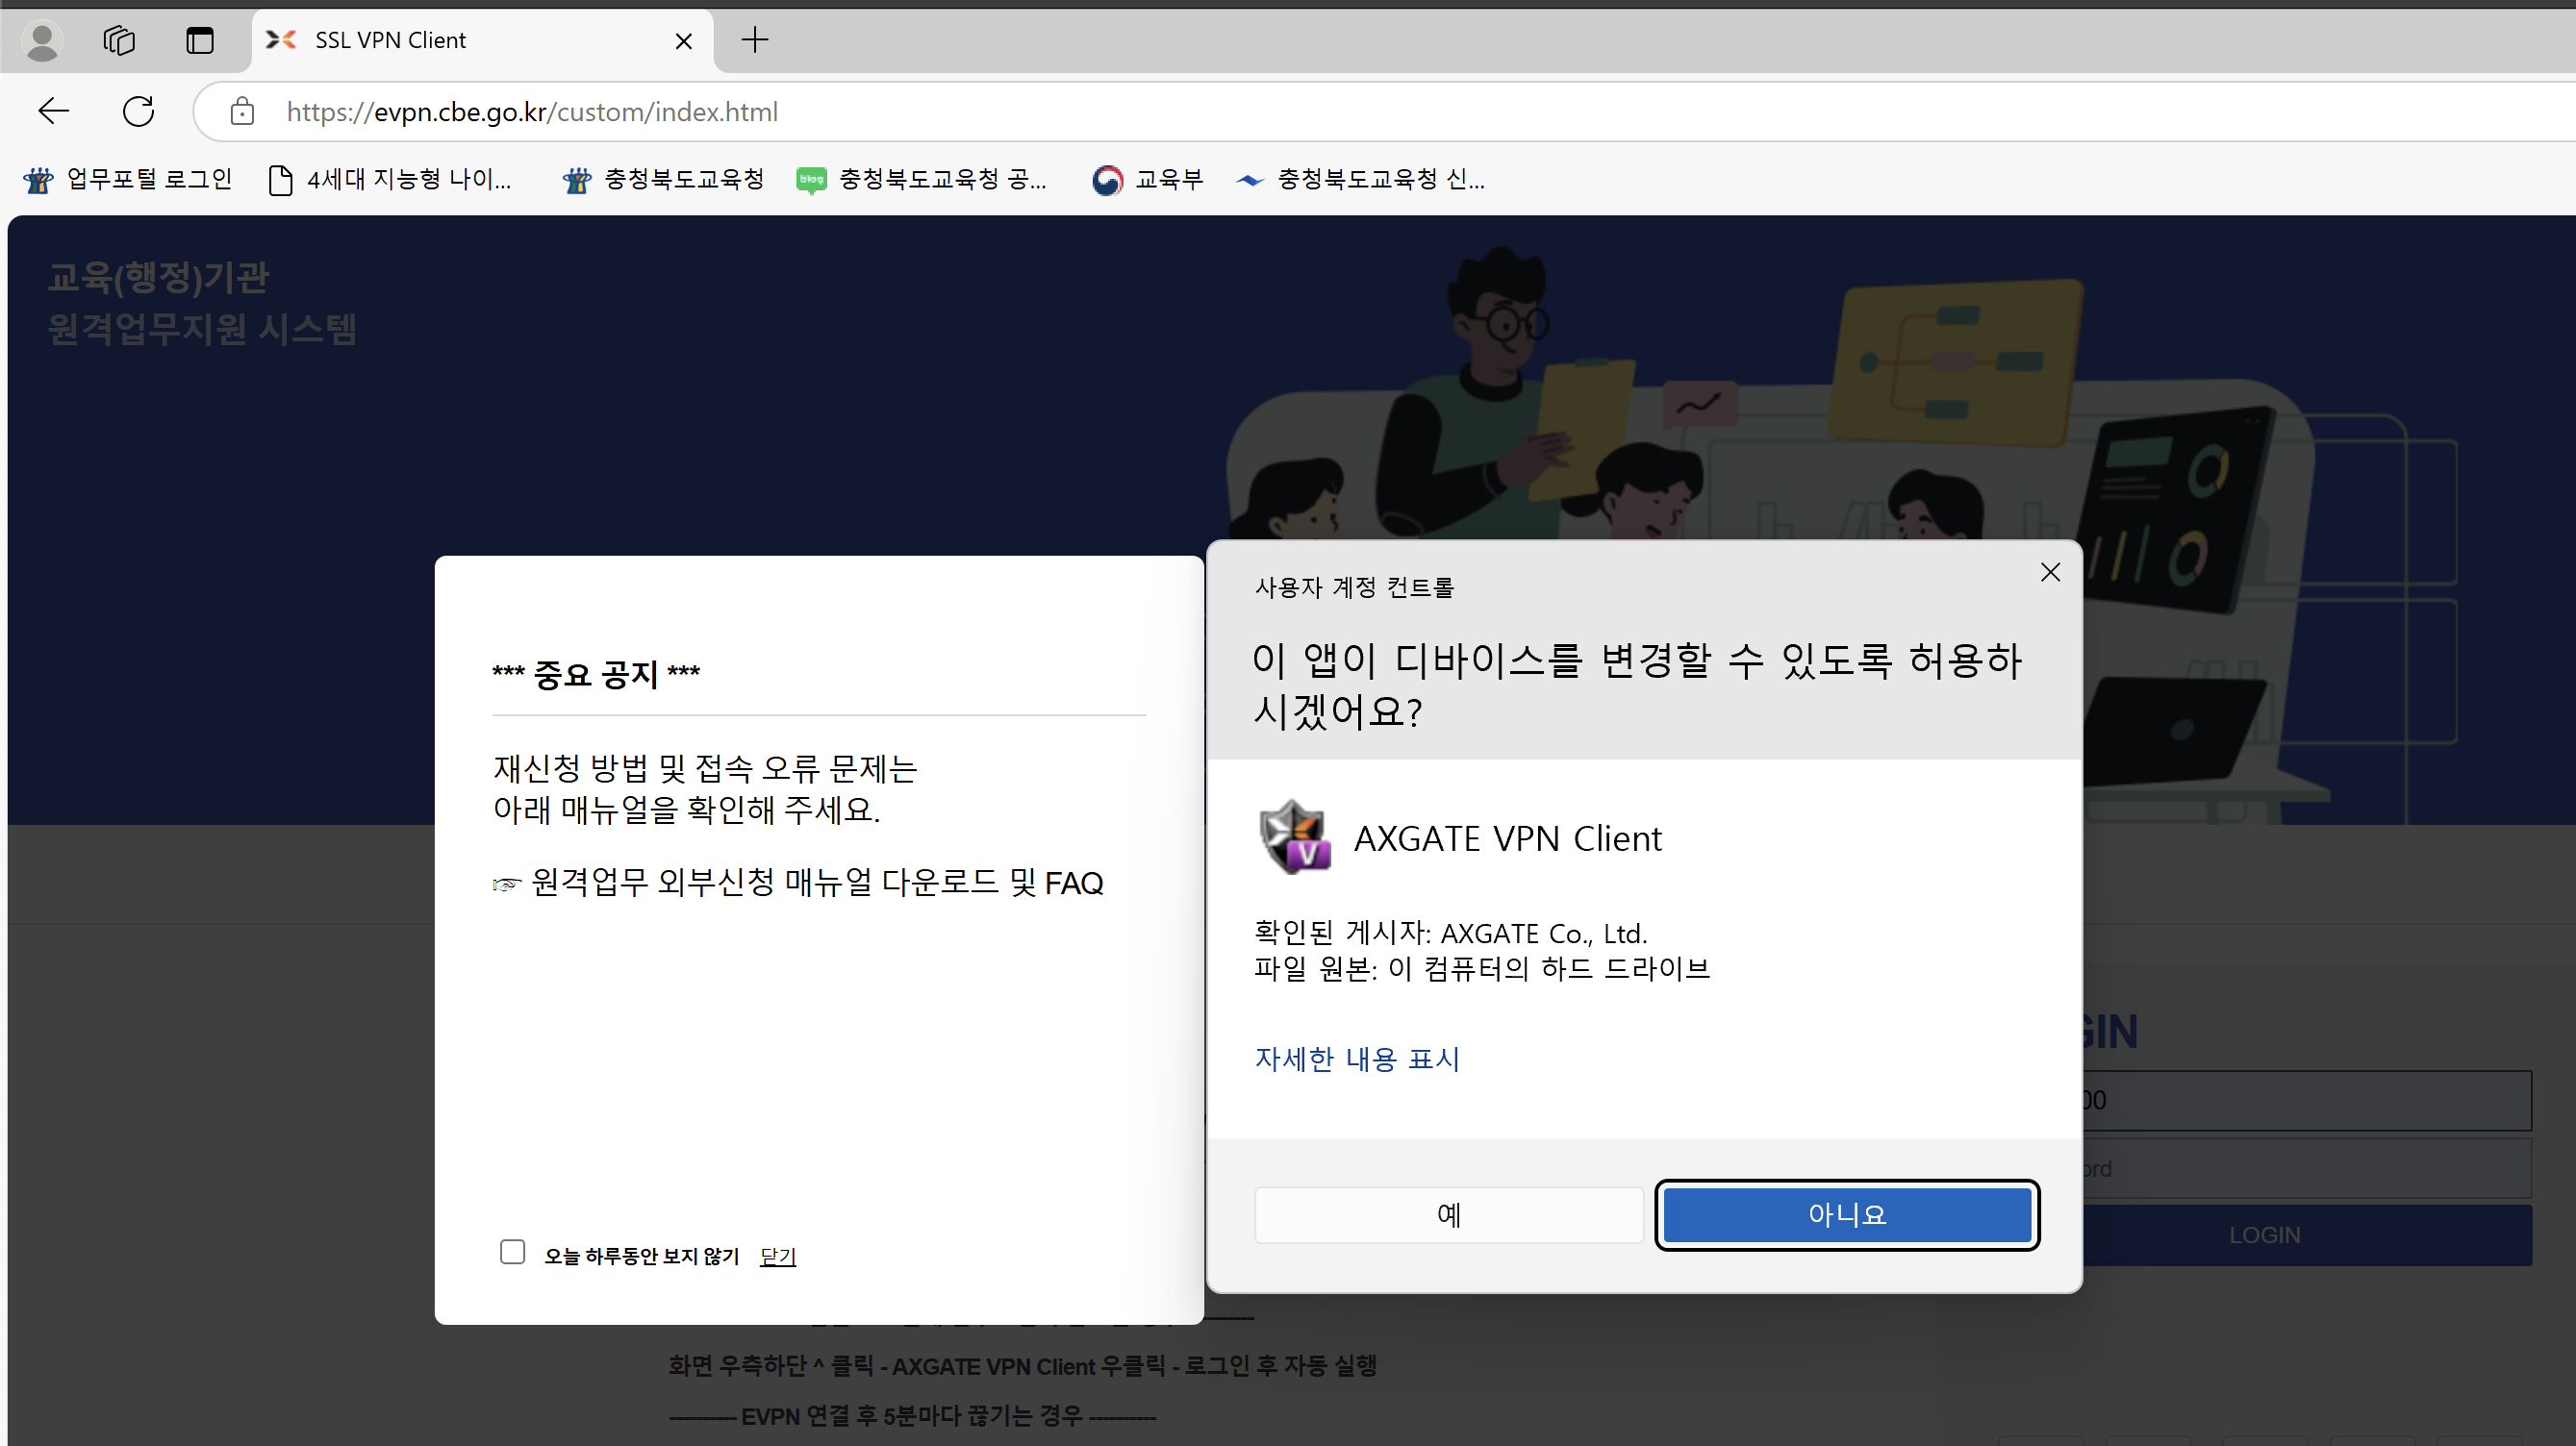This screenshot has width=2576, height=1446.
Task: Open '원격업무 외부신청 매뉴얼 다운로드 및 FAQ' link
Action: click(x=816, y=883)
